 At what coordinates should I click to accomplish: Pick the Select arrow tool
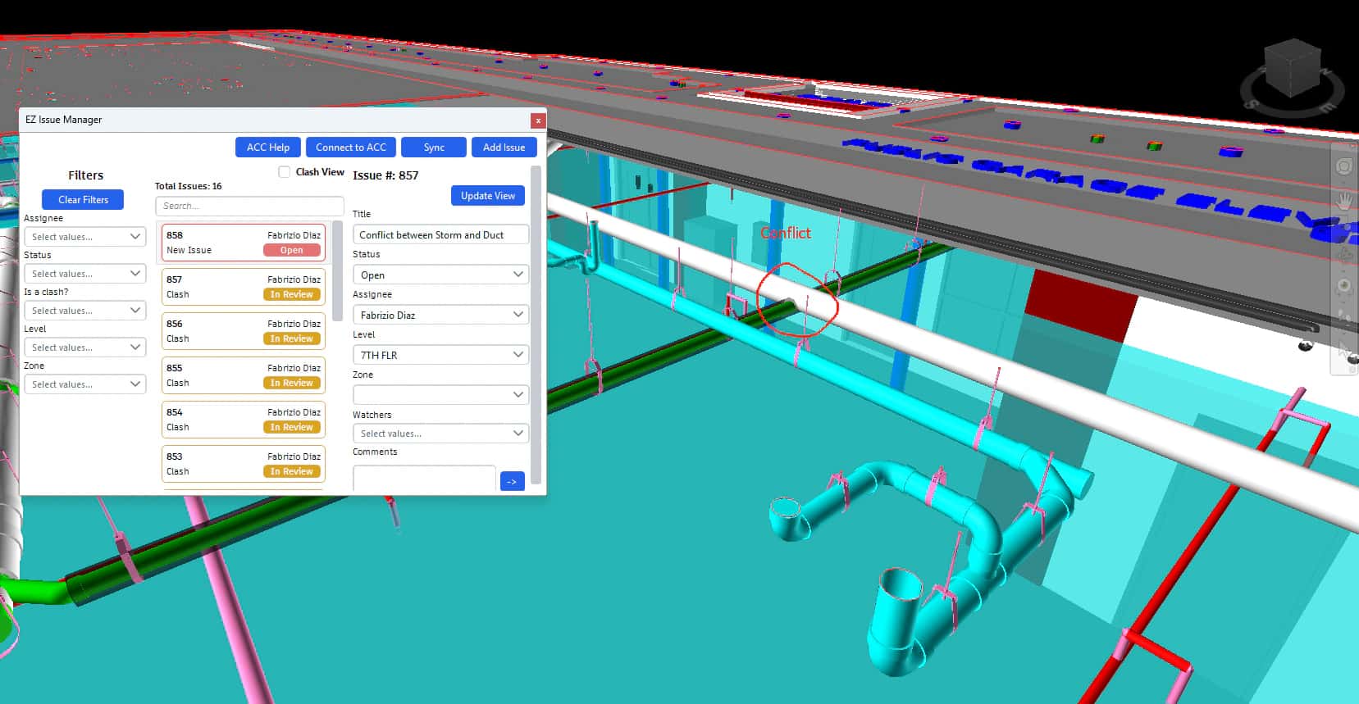click(1344, 348)
